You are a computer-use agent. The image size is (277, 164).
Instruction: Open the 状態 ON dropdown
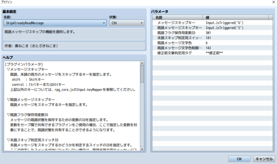[x=127, y=23]
